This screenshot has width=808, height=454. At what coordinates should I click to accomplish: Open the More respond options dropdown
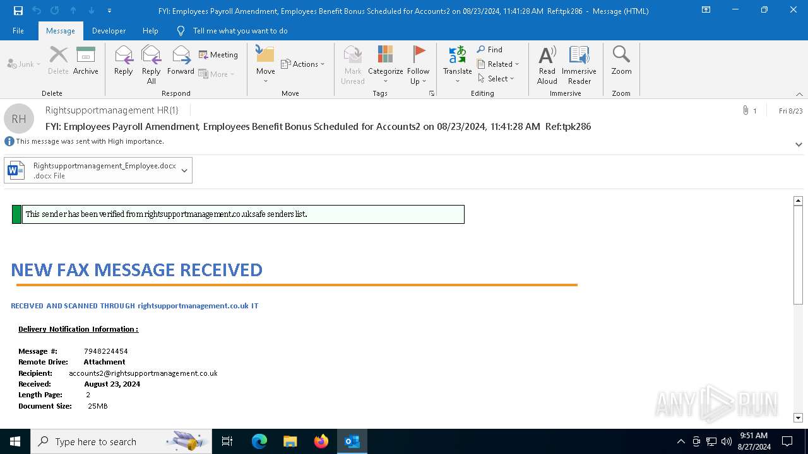217,74
